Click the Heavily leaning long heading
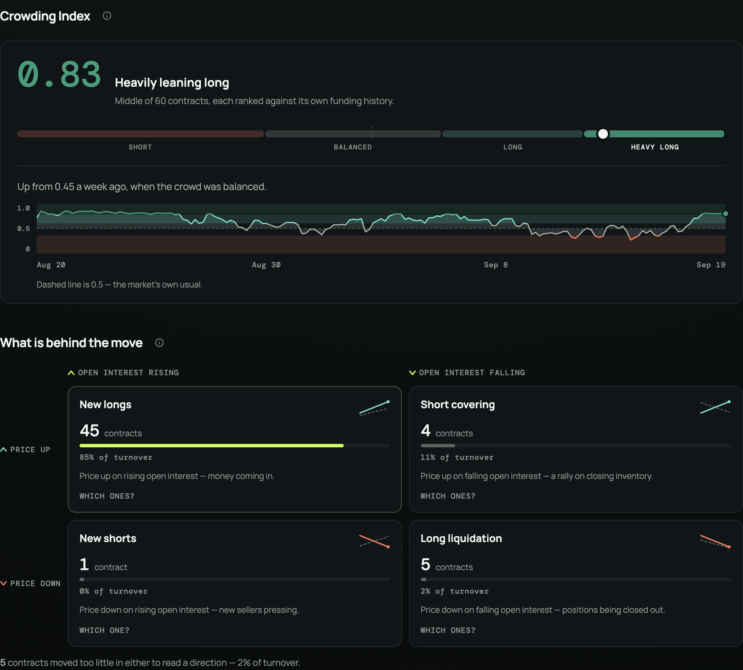The width and height of the screenshot is (743, 670). 172,83
